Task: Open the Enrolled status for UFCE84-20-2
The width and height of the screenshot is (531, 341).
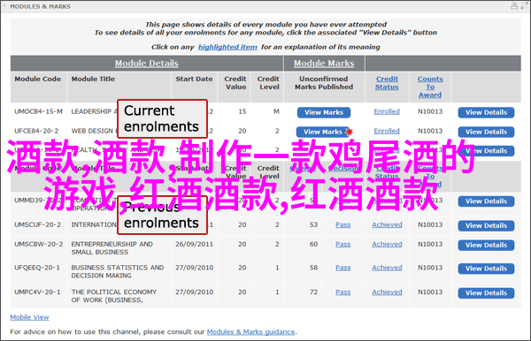Action: tap(387, 131)
